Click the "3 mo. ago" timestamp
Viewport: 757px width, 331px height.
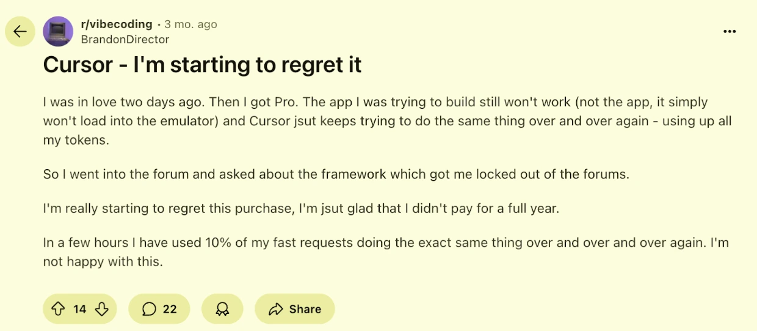190,24
